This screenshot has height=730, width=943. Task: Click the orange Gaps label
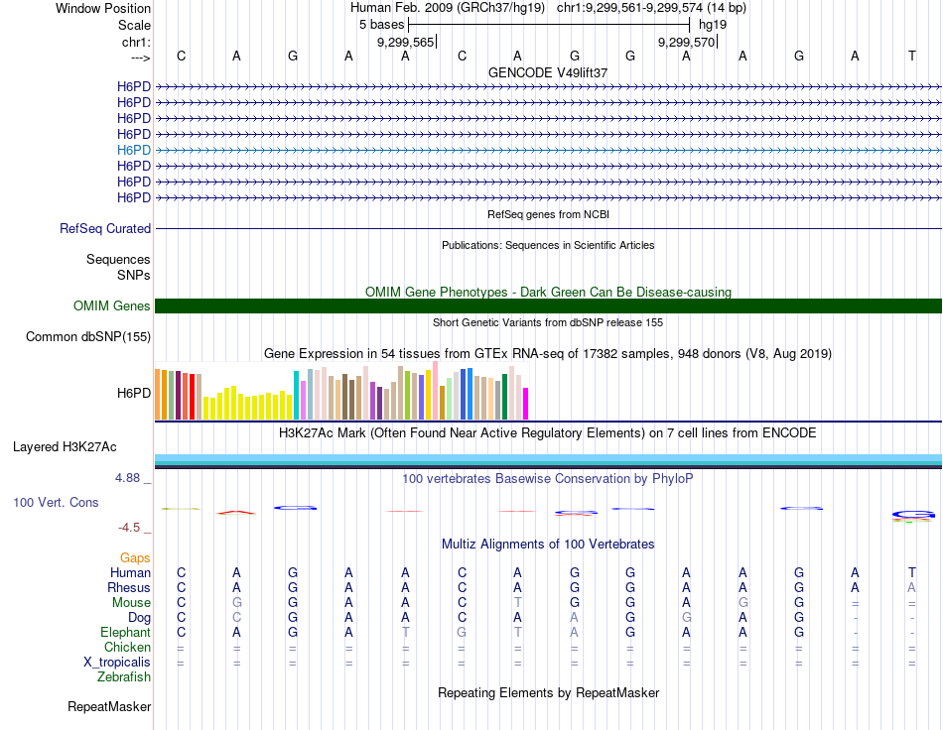(135, 558)
